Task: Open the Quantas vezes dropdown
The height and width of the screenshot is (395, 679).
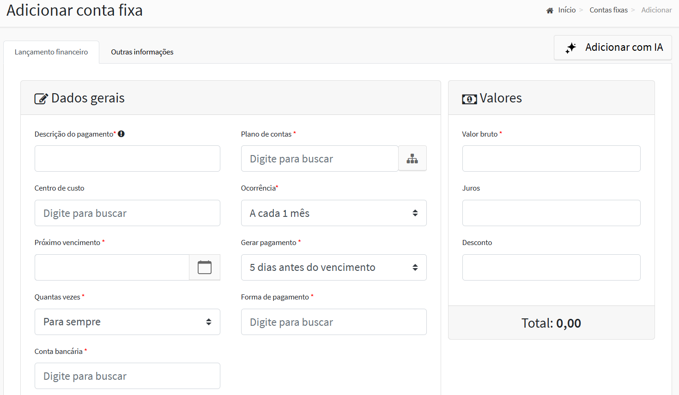Action: [x=127, y=322]
